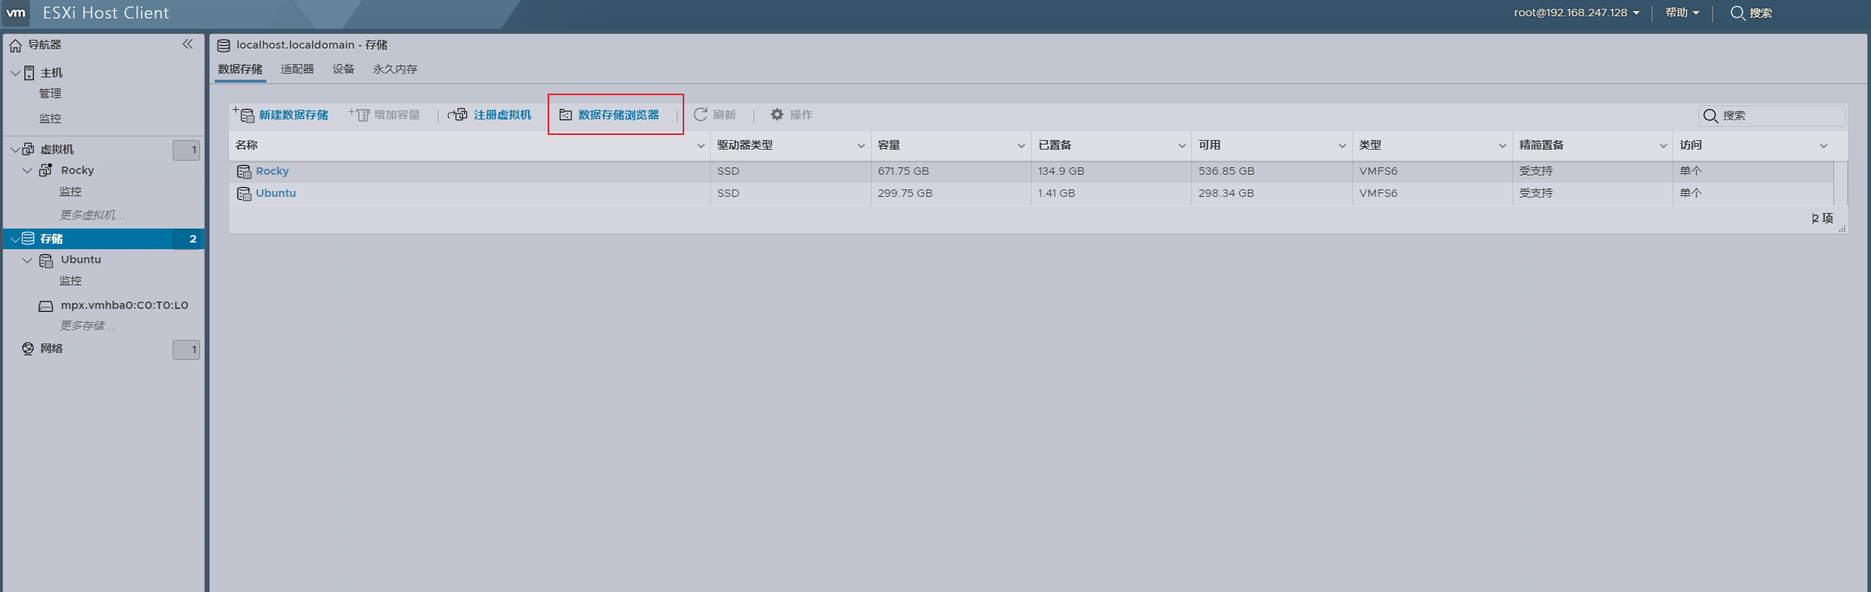This screenshot has height=592, width=1871.
Task: Open the 名称 column dropdown arrow
Action: 700,146
